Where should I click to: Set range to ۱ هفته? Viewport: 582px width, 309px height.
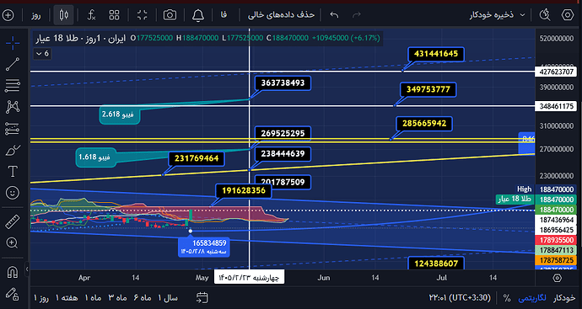click(67, 298)
